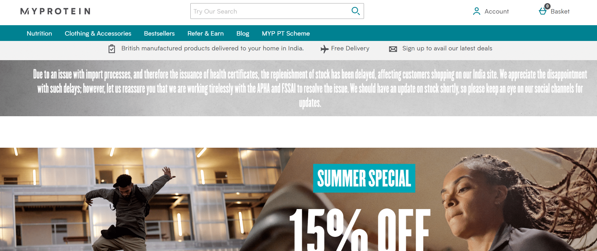Click the basket item count badge
The image size is (597, 251).
coord(547,6)
